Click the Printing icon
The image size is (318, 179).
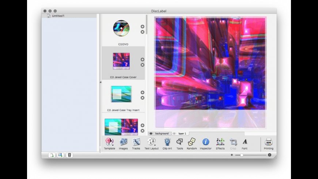(x=268, y=142)
